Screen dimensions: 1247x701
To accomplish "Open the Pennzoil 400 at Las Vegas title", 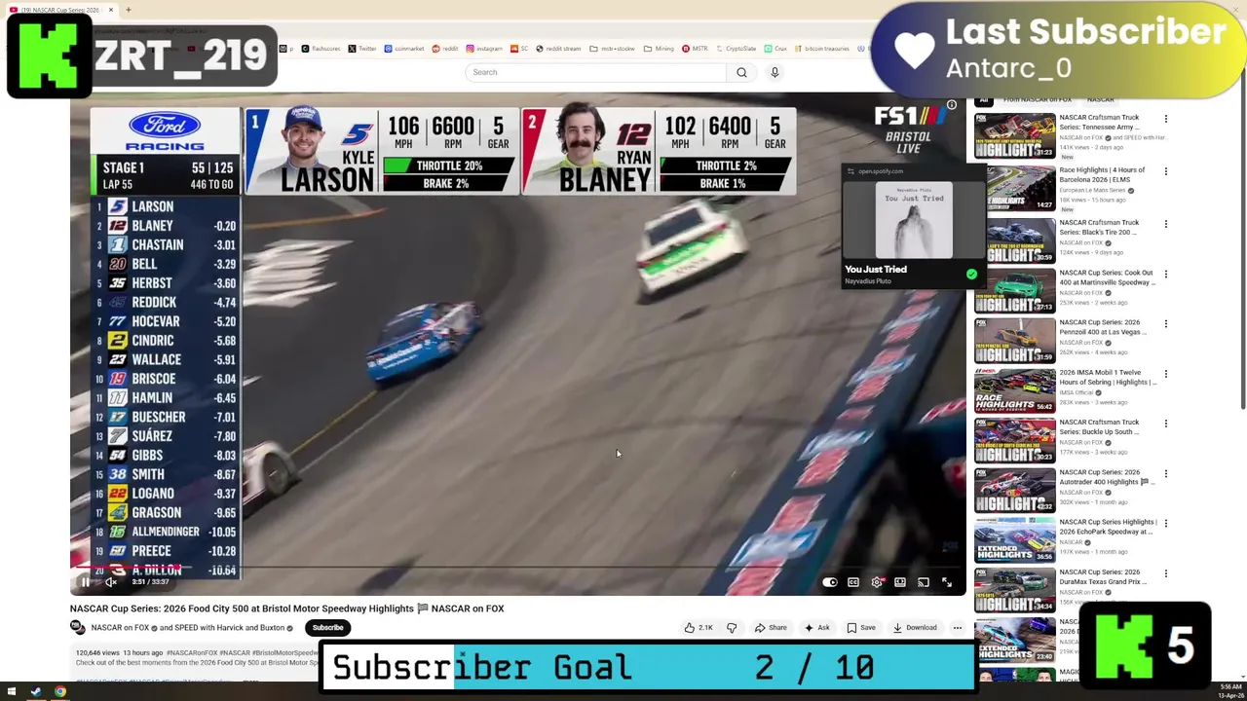I will 1106,327.
